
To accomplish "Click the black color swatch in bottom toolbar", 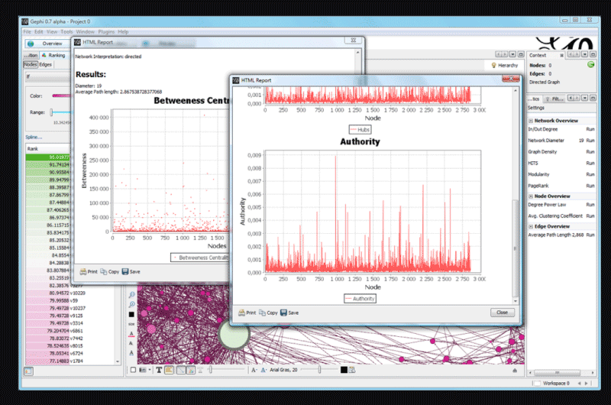I will (x=344, y=370).
